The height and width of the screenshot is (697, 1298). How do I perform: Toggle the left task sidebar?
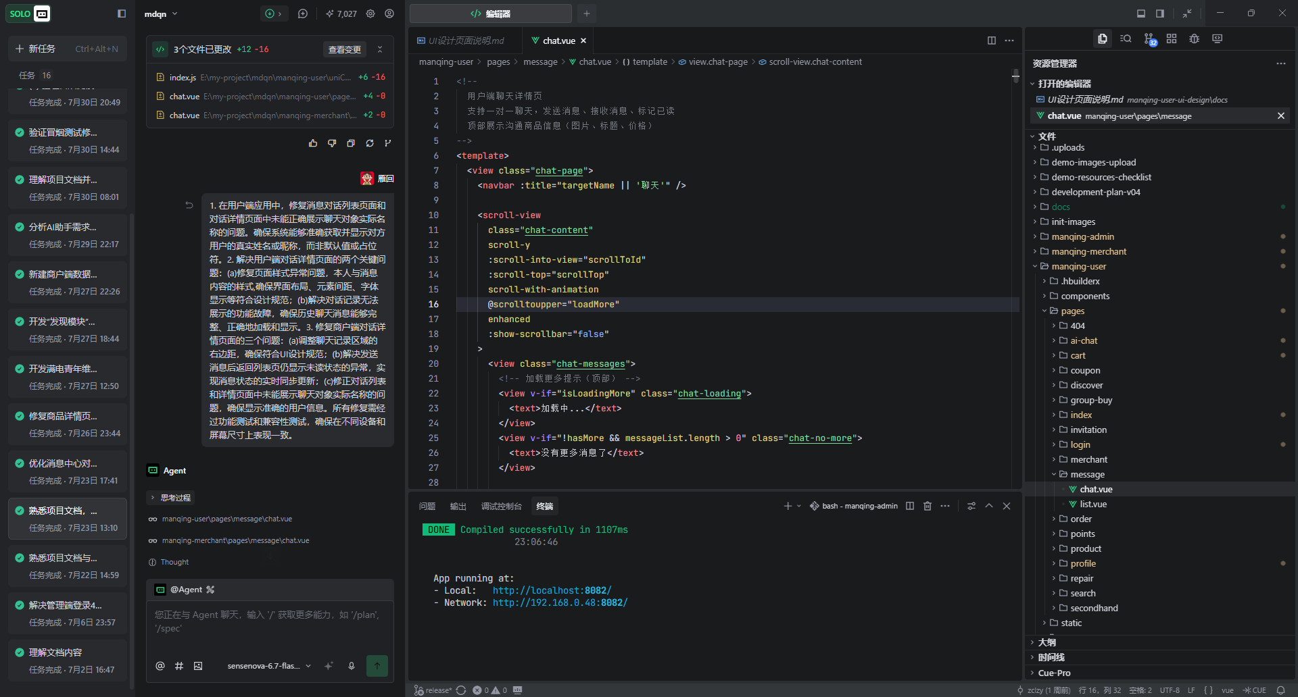[x=122, y=14]
